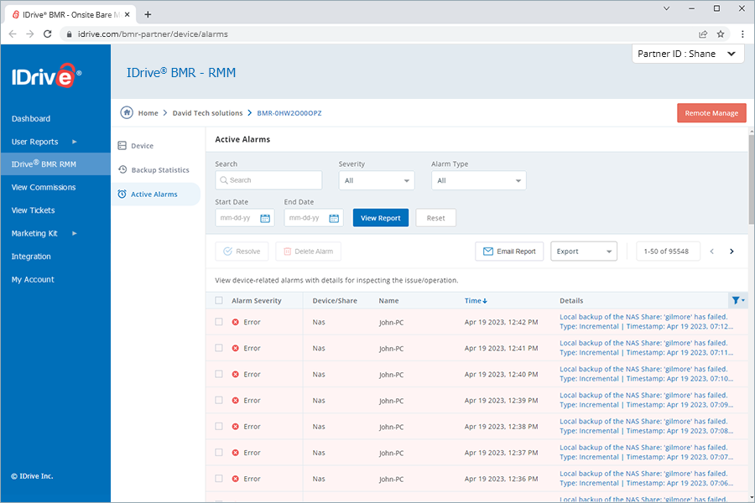The height and width of the screenshot is (503, 755).
Task: Open the Partner ID : Shane dropdown
Action: (x=688, y=54)
